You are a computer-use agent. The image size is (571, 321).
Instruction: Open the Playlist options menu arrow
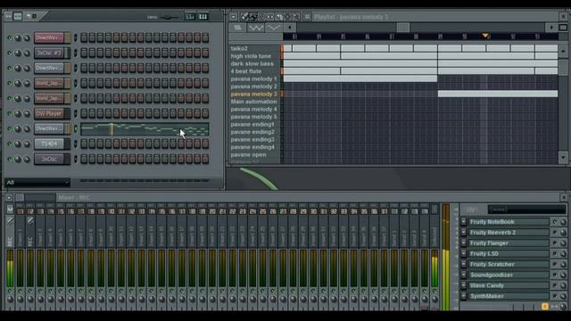click(234, 16)
